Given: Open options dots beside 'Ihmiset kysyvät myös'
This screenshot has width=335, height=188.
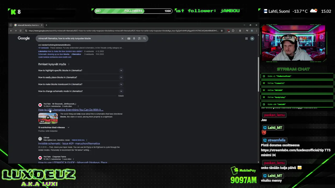Looking at the screenshot, I should click(69, 64).
